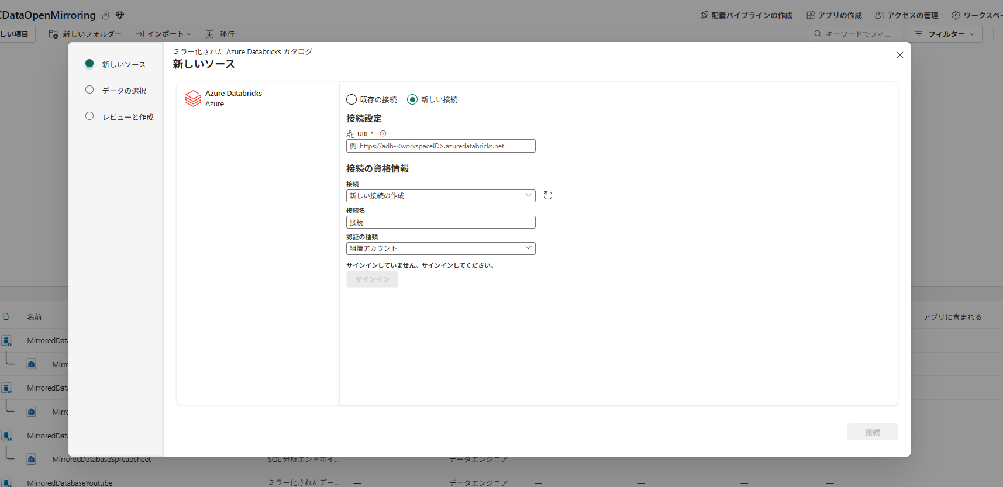Click the URL info tooltip icon

[383, 134]
